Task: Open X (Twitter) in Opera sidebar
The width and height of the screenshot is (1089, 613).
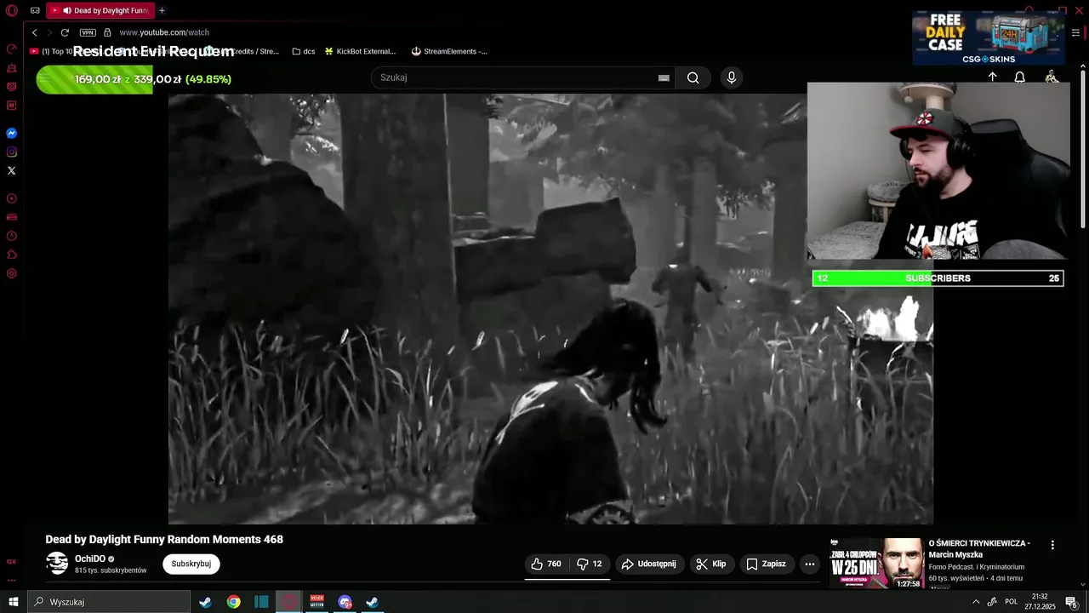Action: tap(12, 171)
